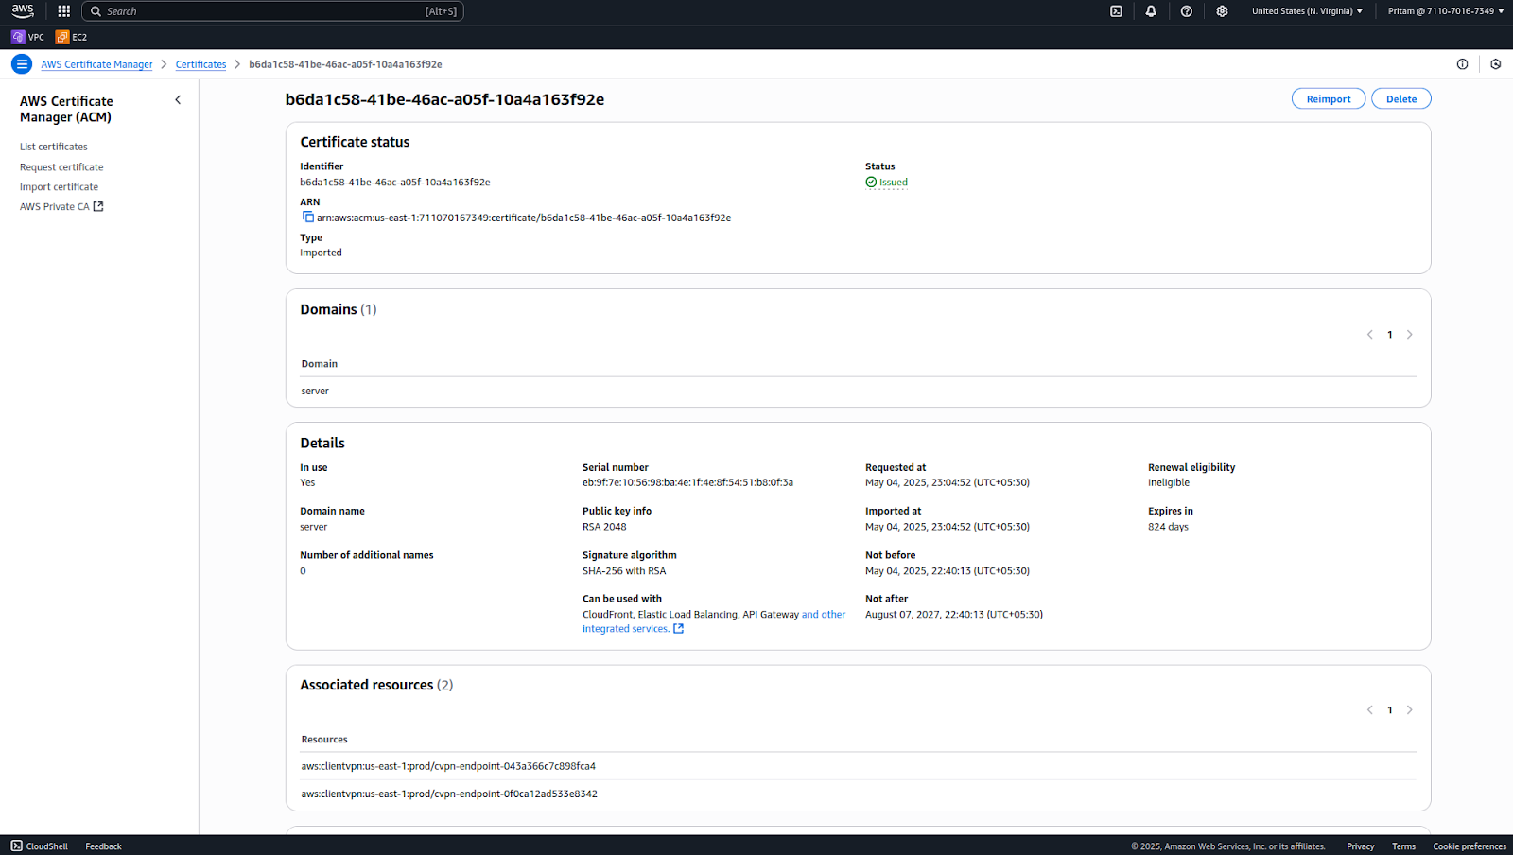Delete this certificate
Viewport: 1513px width, 855px height.
coord(1400,98)
